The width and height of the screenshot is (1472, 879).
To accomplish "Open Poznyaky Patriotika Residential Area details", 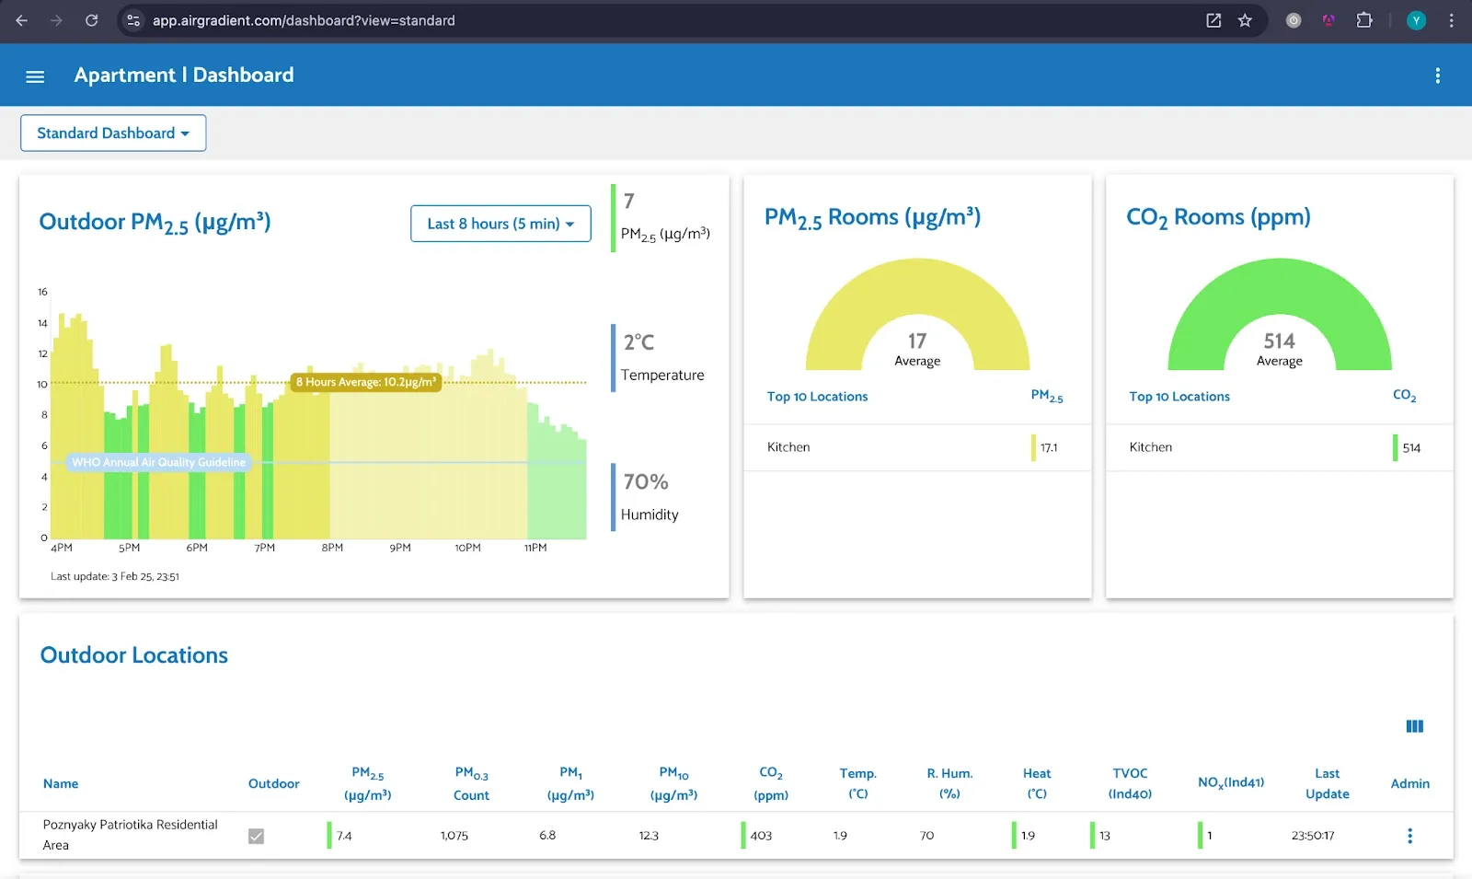I will coord(131,834).
